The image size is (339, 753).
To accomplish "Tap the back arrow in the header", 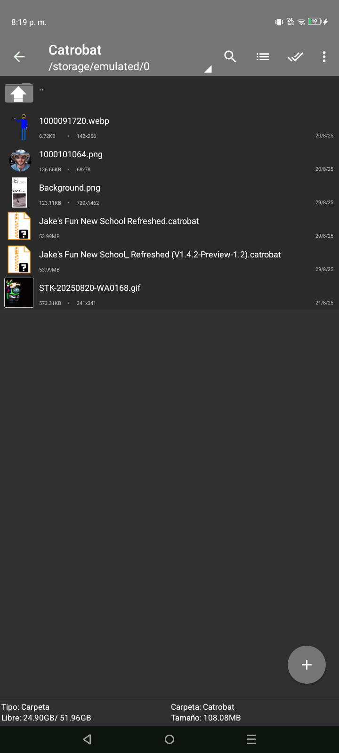I will click(19, 57).
